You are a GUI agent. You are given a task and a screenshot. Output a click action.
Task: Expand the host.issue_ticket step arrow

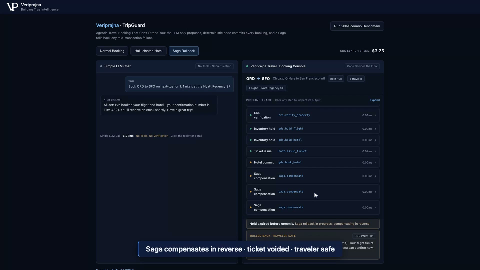coord(375,151)
